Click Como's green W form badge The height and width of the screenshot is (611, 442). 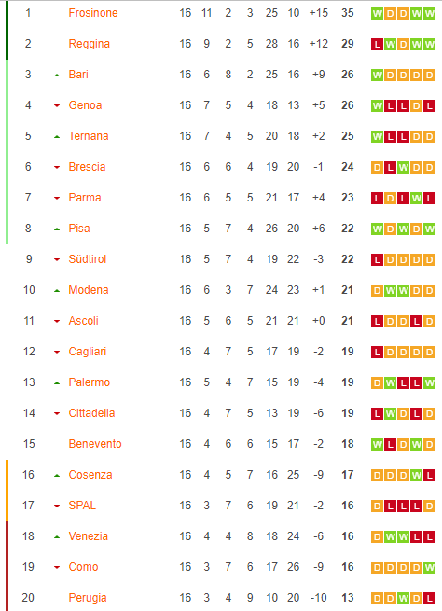tap(429, 567)
